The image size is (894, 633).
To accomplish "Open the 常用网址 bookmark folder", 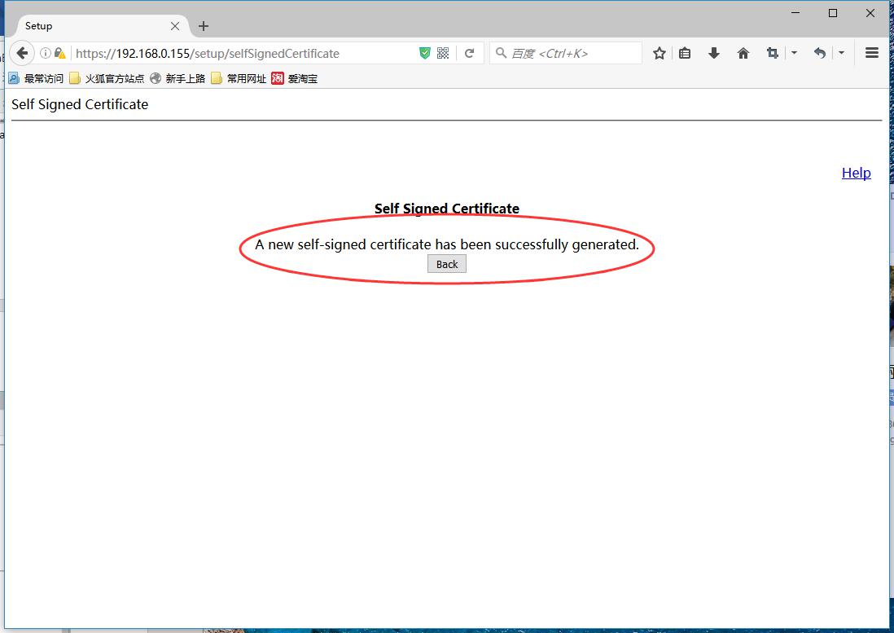I will [239, 78].
